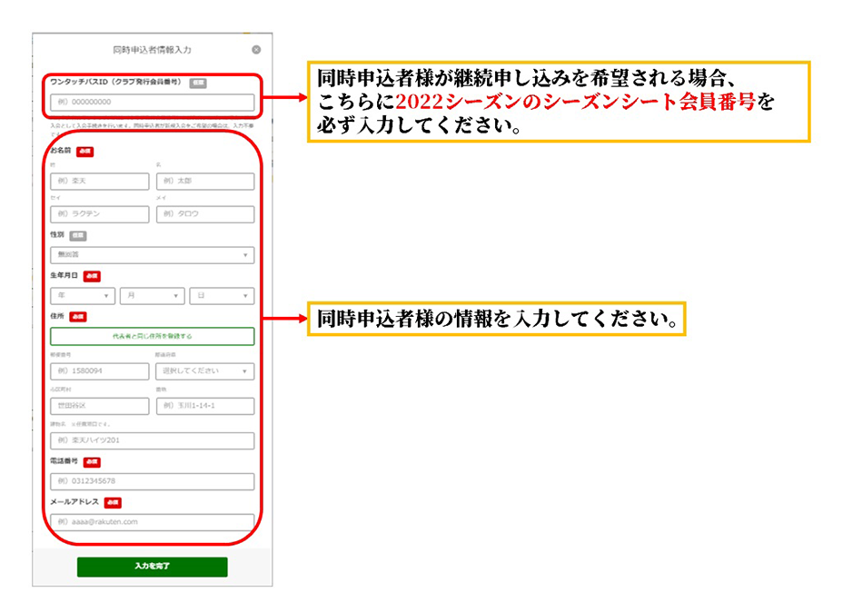Expand the 年 birth year dropdown

coord(83,296)
